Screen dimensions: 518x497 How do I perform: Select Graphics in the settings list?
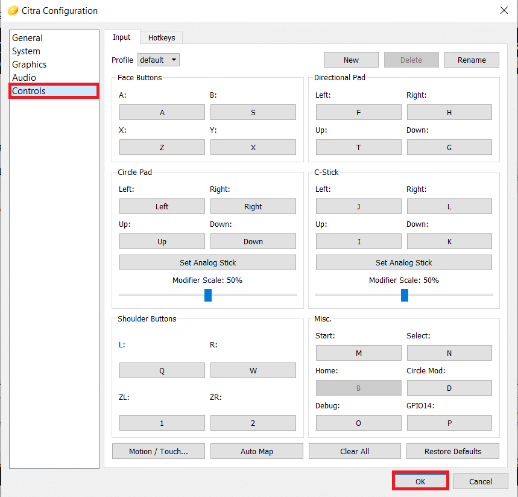point(29,65)
